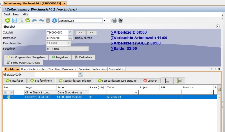The width and height of the screenshot is (225, 132).
Task: Switch to the Über-/Minderstunden tab
Action: pos(33,69)
